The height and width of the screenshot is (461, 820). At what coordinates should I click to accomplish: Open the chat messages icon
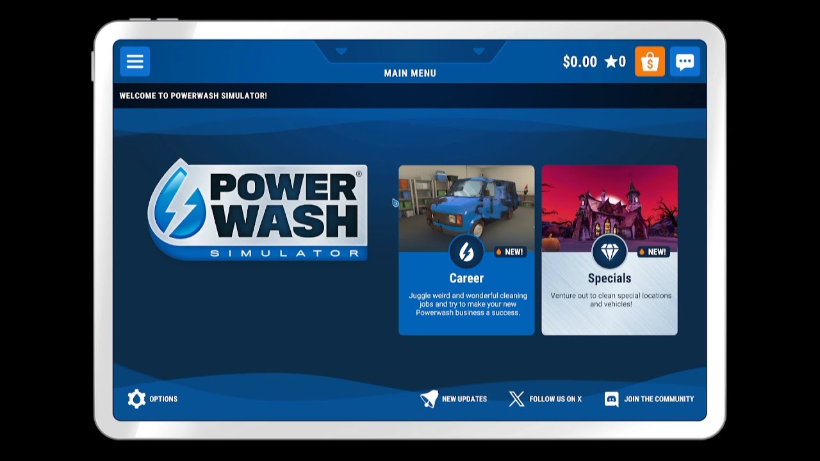(x=685, y=61)
